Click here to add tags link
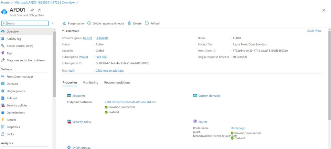Viewport: 331px width, 149px height. coord(110,71)
